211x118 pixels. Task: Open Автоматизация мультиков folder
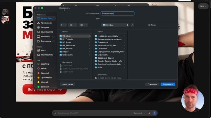coord(110,39)
